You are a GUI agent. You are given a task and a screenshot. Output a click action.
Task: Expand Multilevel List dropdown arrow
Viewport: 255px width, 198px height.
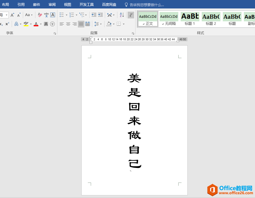click(x=86, y=15)
